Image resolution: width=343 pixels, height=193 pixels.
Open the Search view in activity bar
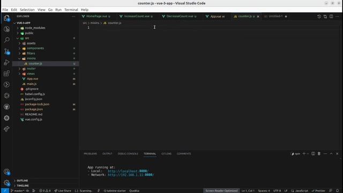[6, 40]
